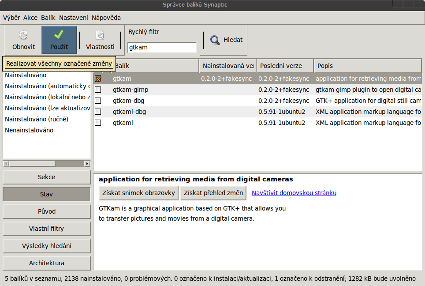Screen dimensions: 425x286
Task: Select the gtkaml package name
Action: point(123,123)
